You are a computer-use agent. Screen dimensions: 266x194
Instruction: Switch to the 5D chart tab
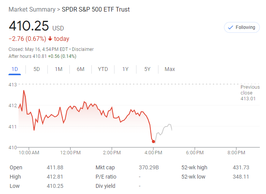coord(37,69)
